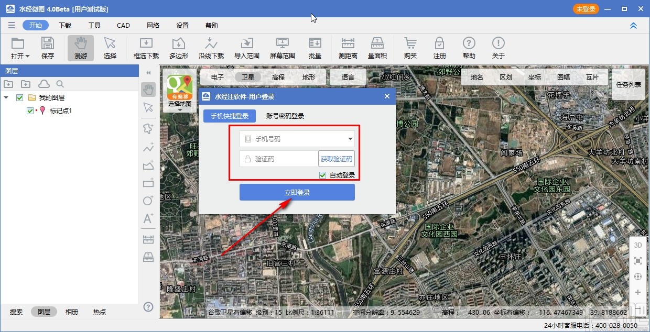Click the cloud icon in the layers panel
Screen dimensions: 650x332
(44, 83)
